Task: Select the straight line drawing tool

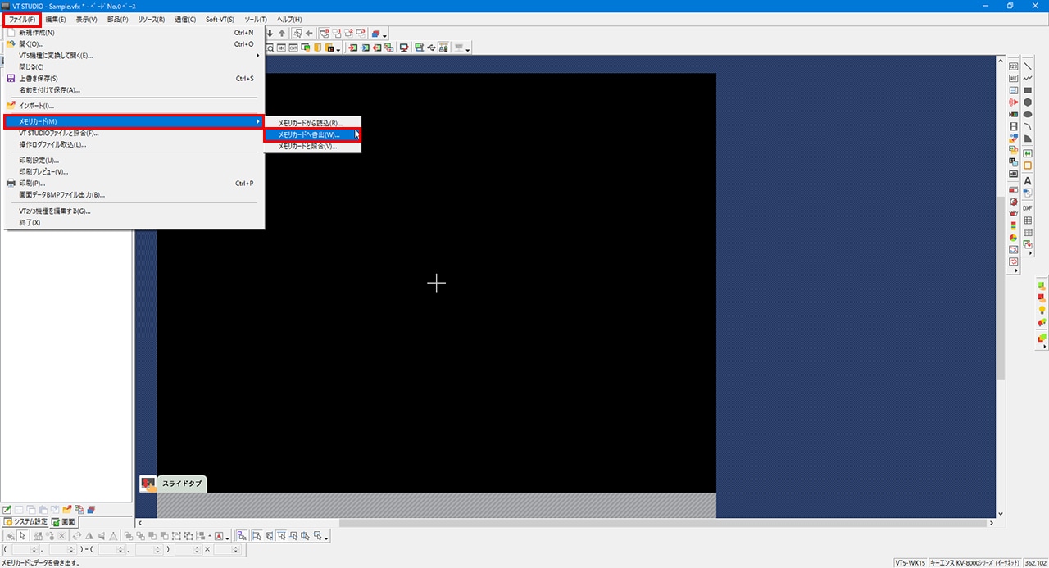Action: 1028,66
